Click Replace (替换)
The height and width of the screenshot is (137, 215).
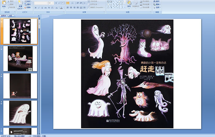tap(157, 4)
